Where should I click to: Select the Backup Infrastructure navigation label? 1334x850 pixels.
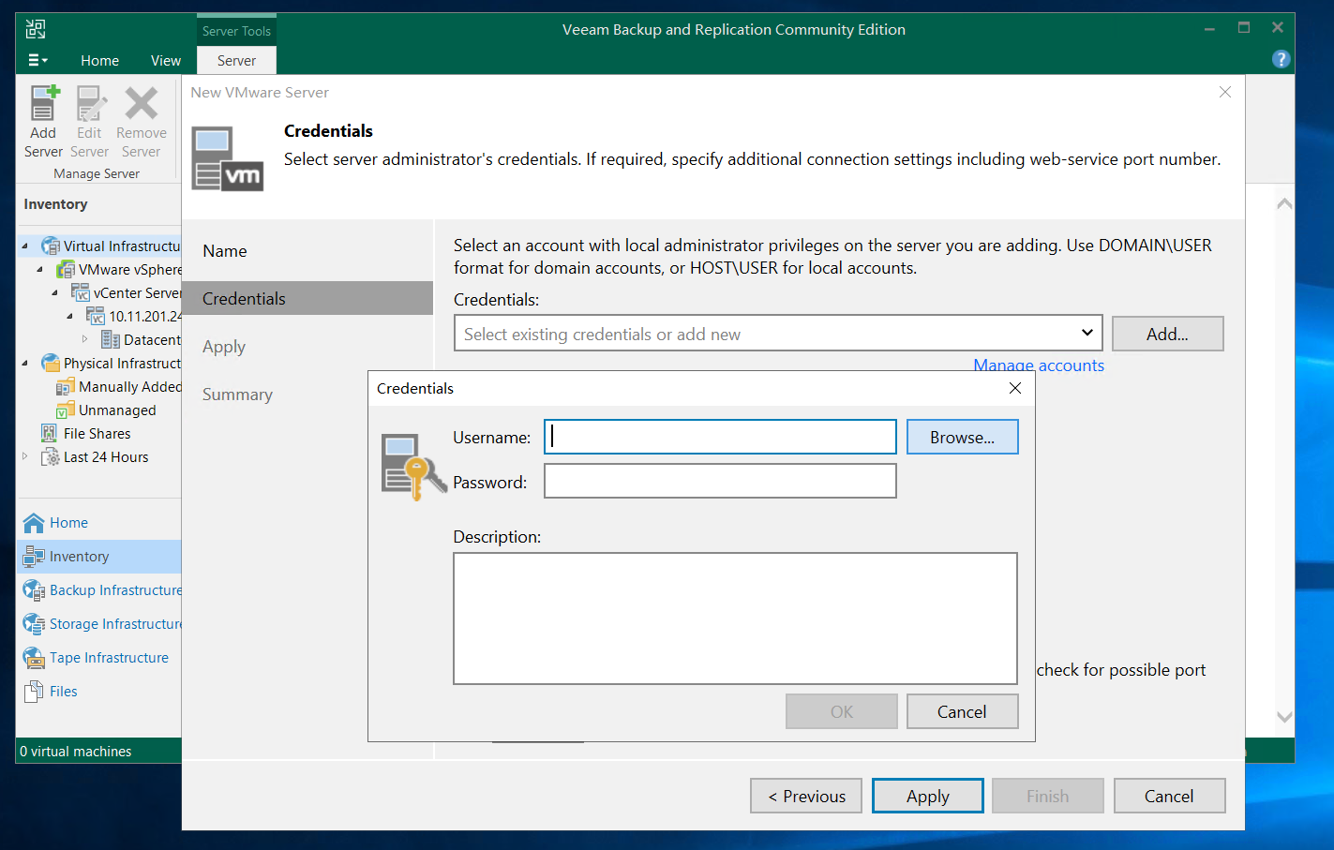tap(115, 590)
